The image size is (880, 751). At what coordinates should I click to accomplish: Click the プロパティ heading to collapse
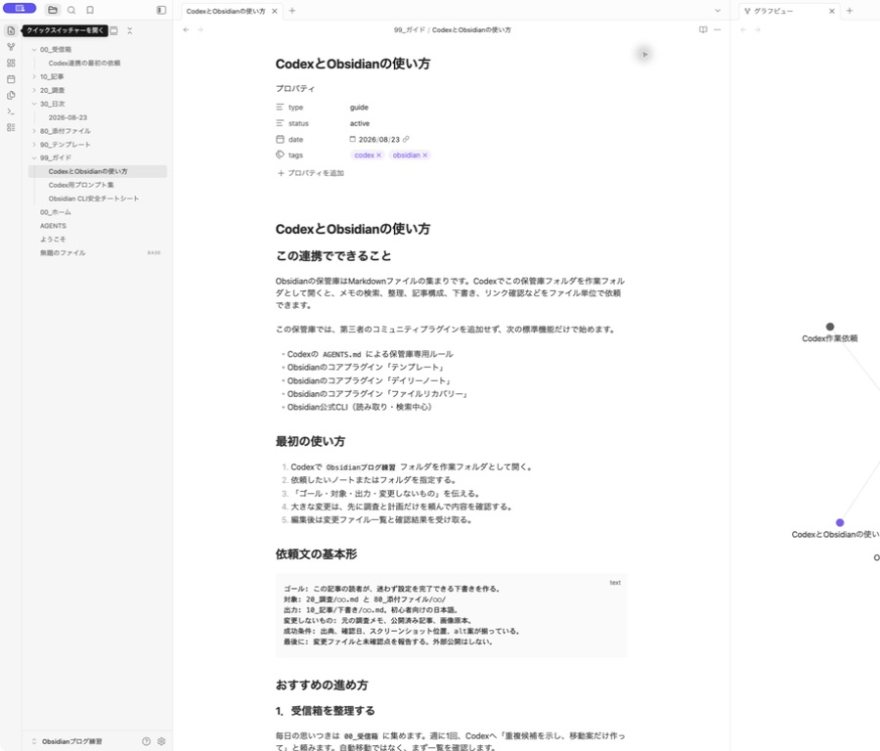pyautogui.click(x=295, y=89)
